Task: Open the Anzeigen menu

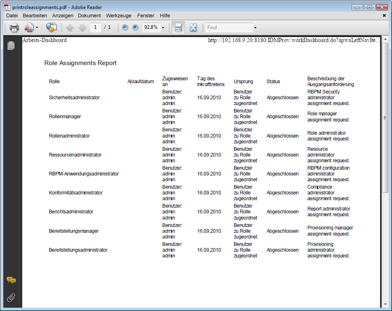Action: [x=63, y=16]
